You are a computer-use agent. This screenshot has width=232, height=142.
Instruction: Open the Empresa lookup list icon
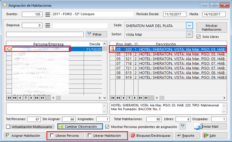(48, 26)
